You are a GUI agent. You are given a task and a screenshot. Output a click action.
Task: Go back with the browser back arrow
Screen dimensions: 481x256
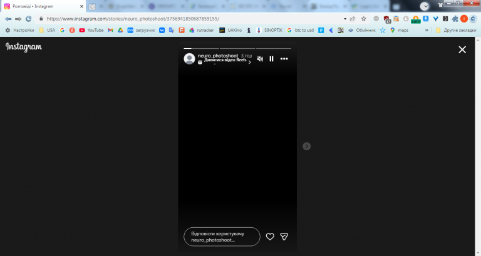click(x=8, y=19)
